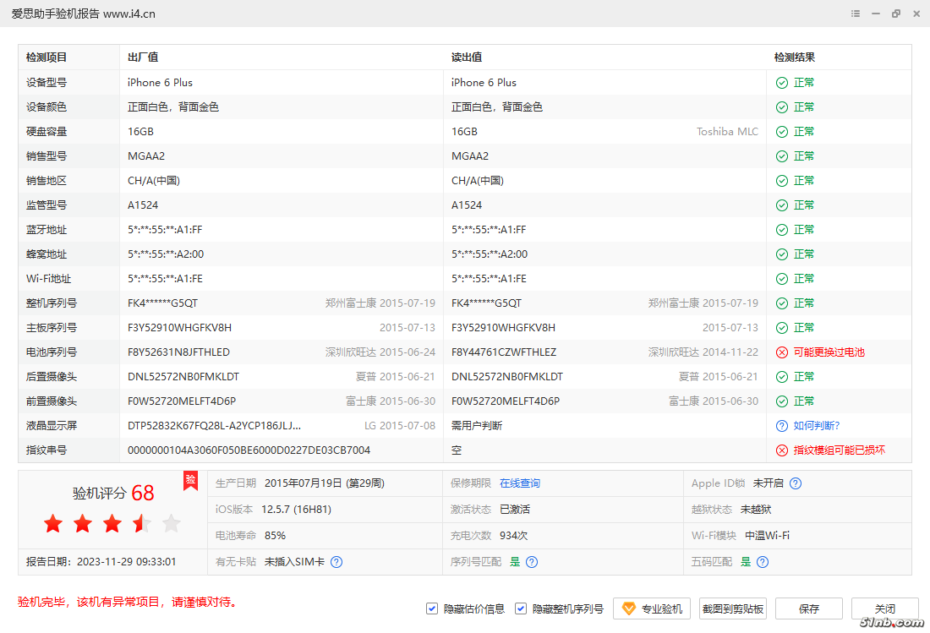Click the factory 主板序列号 F3Y52910WHGFKV8H

click(x=180, y=328)
